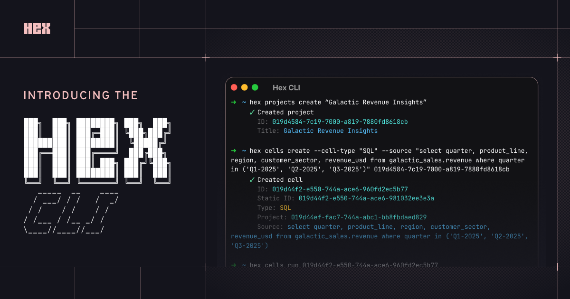
Task: Click the 'INTRODUCING THE' heading
Action: [x=81, y=95]
